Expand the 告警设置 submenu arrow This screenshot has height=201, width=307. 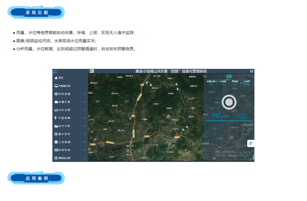[85, 118]
